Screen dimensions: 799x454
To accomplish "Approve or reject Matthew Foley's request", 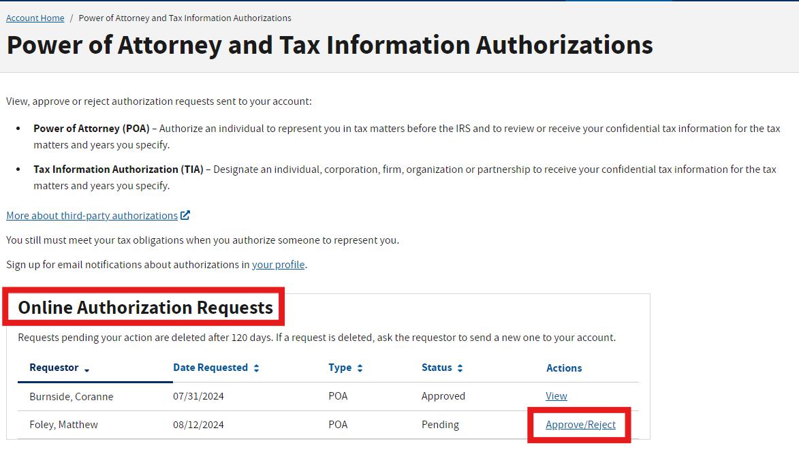I will click(x=580, y=423).
